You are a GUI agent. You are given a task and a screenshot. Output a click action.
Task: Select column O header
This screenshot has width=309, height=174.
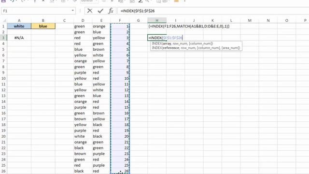pos(286,20)
